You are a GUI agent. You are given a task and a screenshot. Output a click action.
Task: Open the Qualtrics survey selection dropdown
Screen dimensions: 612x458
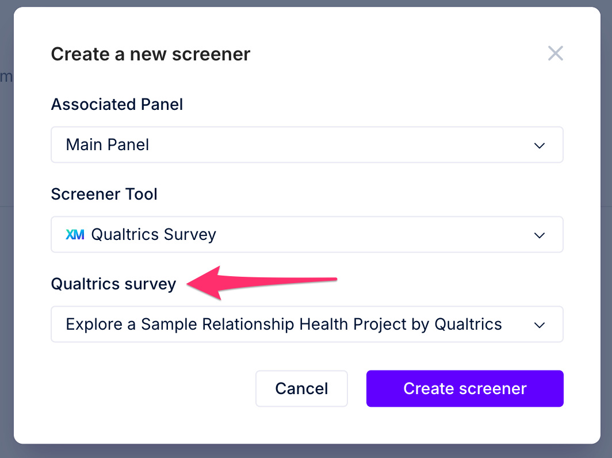click(307, 324)
